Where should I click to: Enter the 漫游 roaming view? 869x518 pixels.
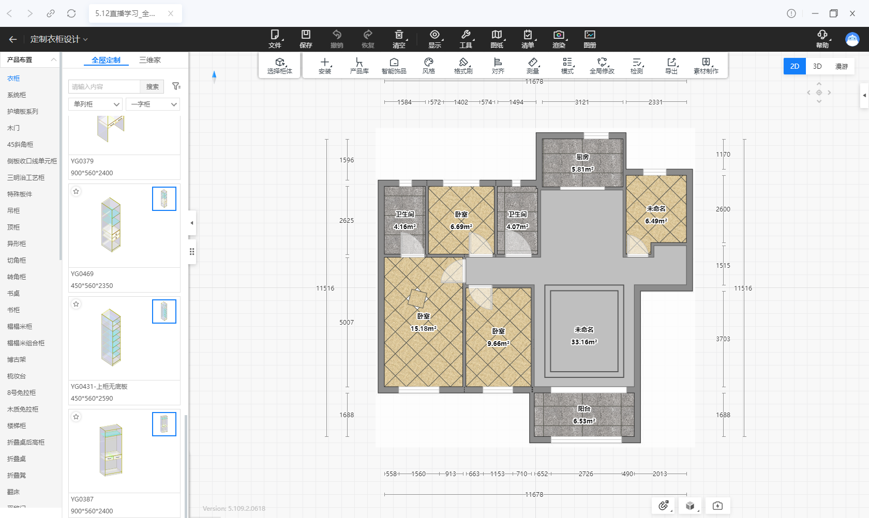pos(842,66)
